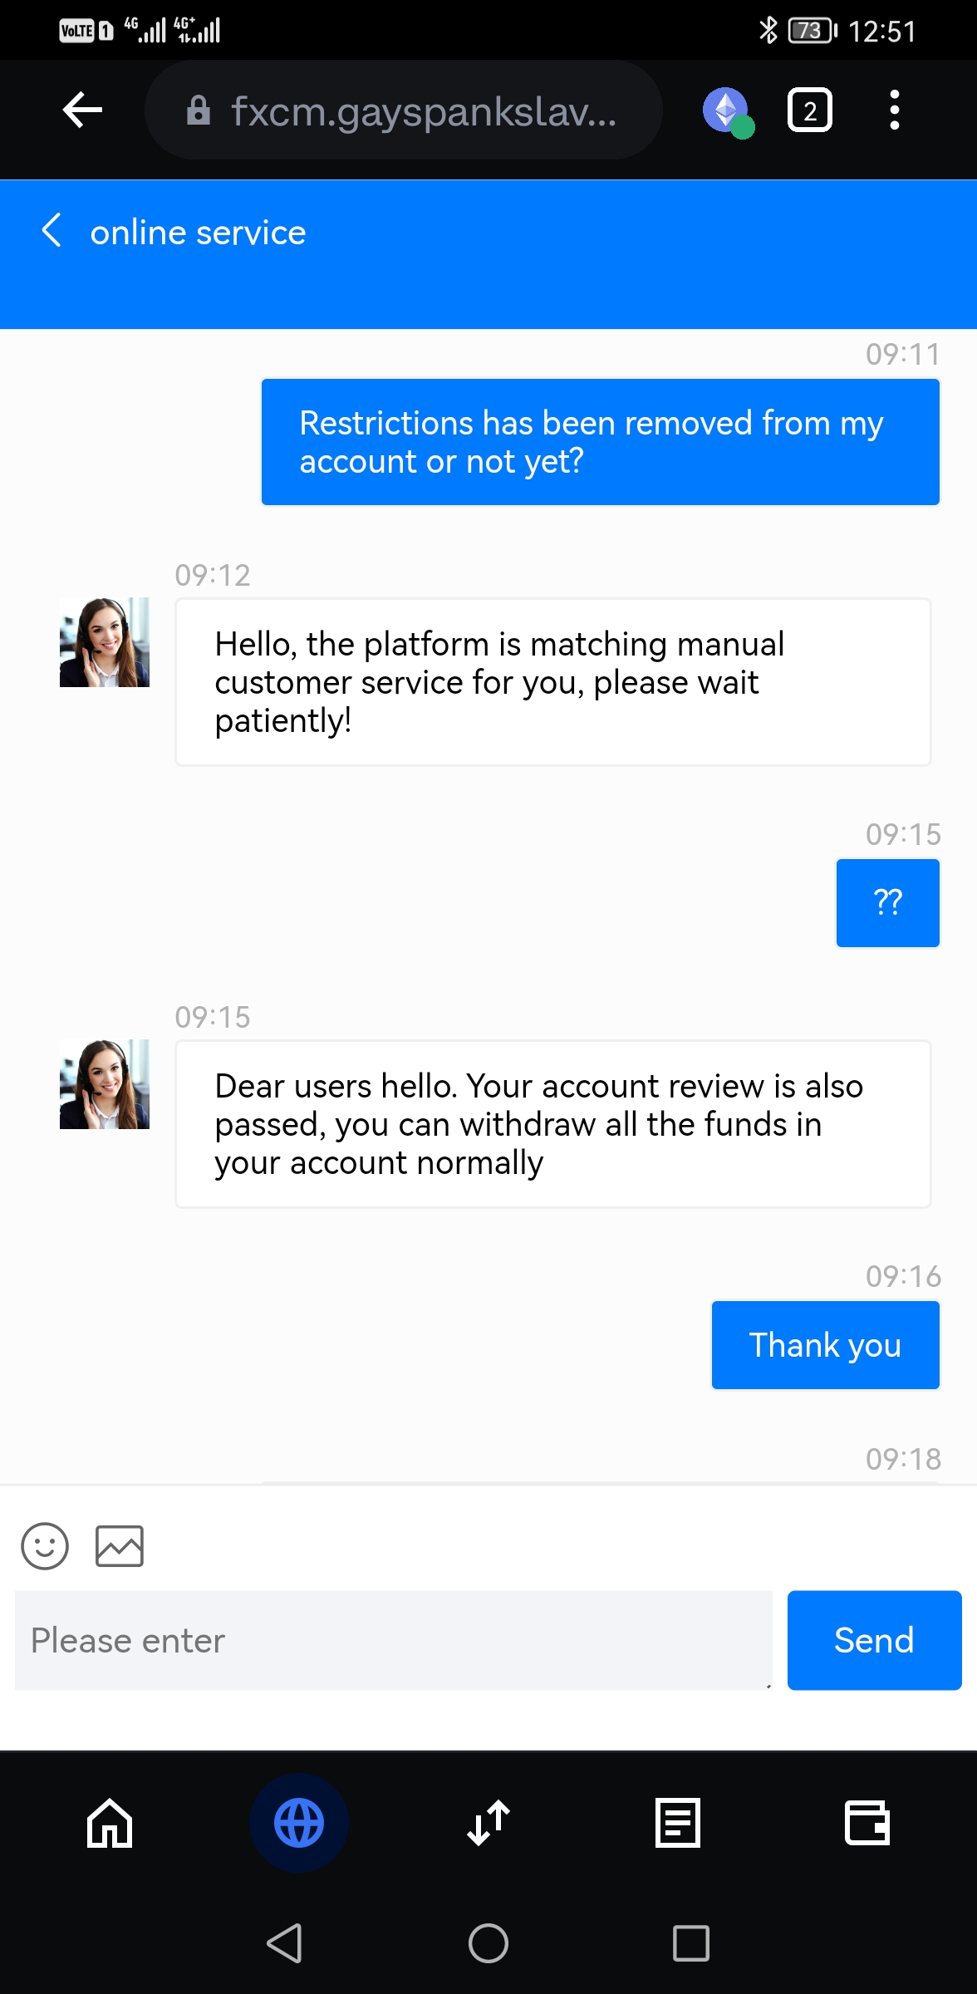Tap the 'Thank you' message bubble
Viewport: 977px width, 1994px height.
point(825,1345)
